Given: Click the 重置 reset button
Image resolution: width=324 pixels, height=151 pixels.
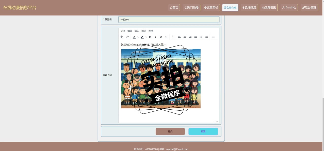Looking at the screenshot, I should [x=203, y=131].
